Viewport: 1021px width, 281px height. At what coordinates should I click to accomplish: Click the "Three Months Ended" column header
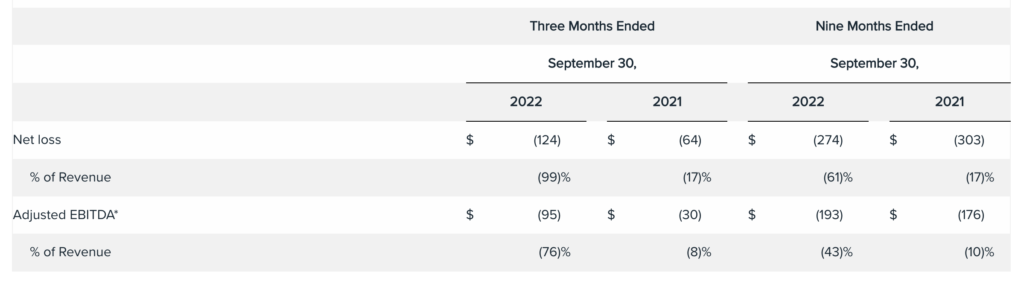click(592, 26)
